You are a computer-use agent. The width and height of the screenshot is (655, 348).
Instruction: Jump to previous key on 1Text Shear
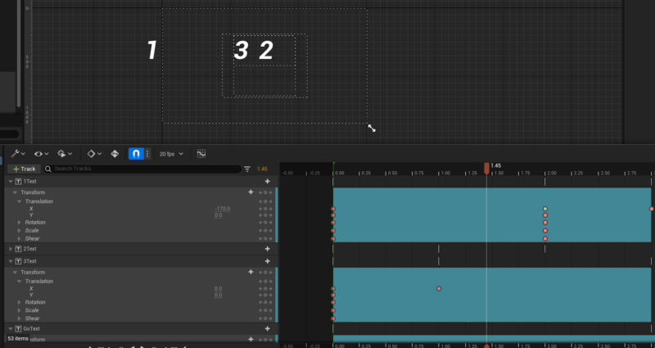(x=260, y=238)
